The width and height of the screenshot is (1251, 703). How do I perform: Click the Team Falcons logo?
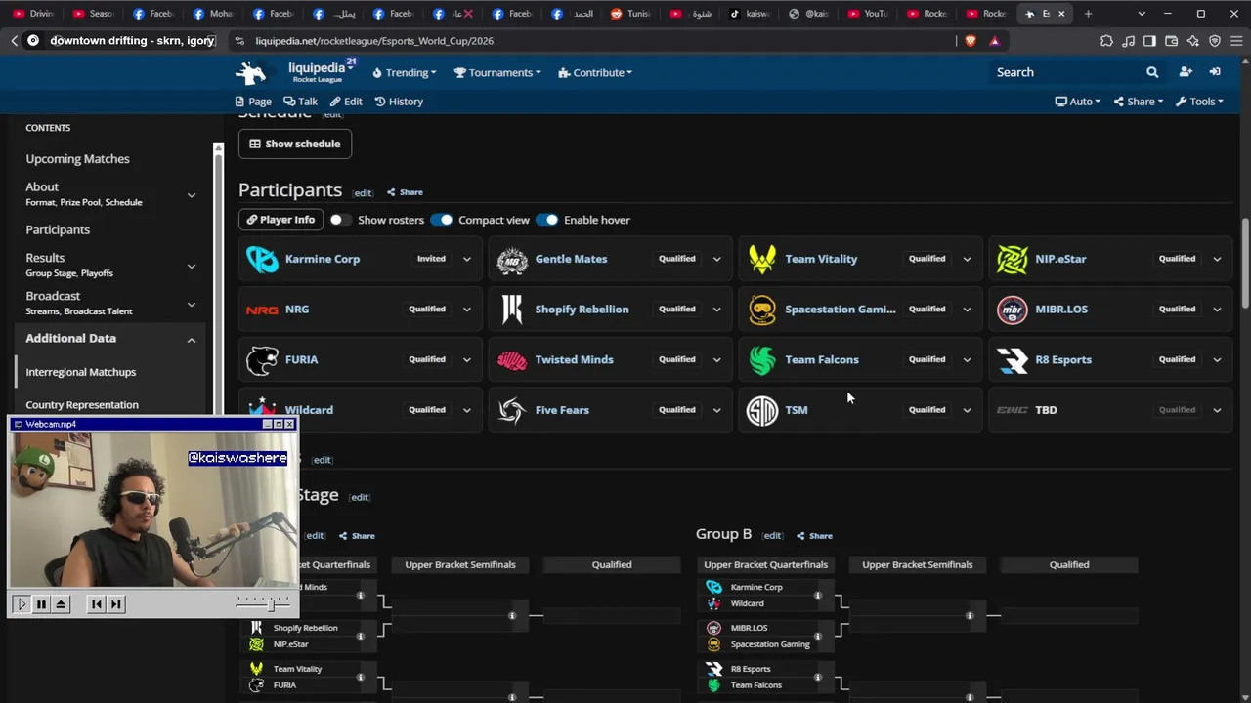pyautogui.click(x=762, y=359)
